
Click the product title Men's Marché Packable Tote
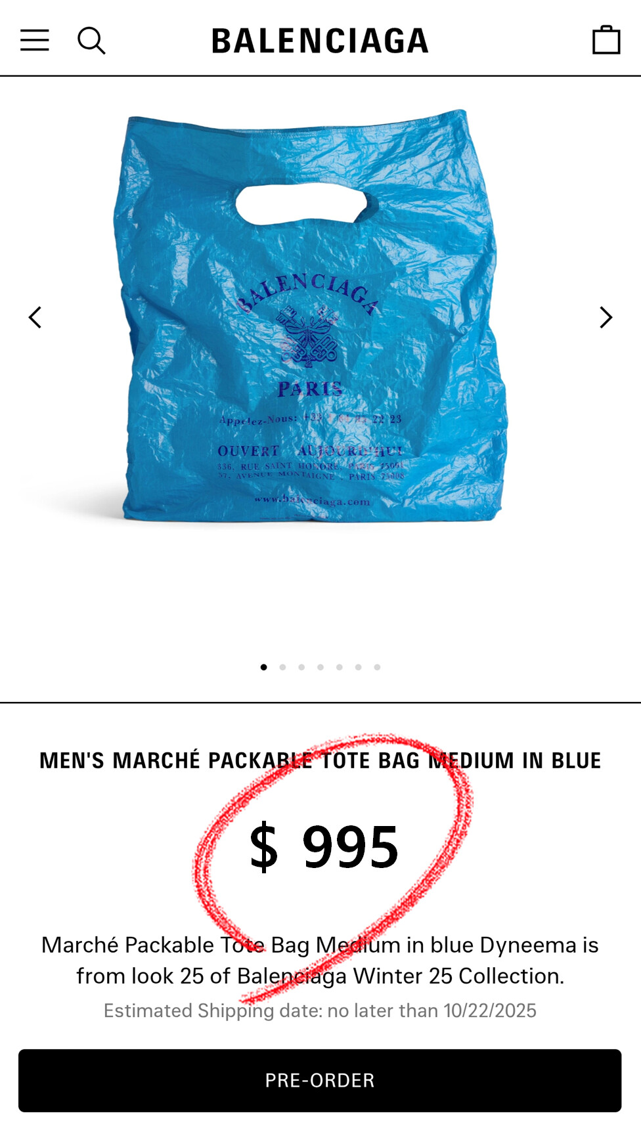pyautogui.click(x=320, y=760)
